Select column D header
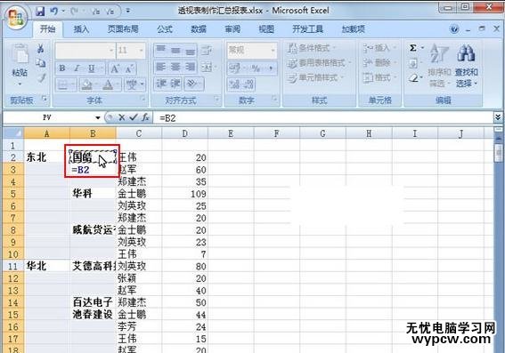Screen dimensions: 505x353 [185, 133]
